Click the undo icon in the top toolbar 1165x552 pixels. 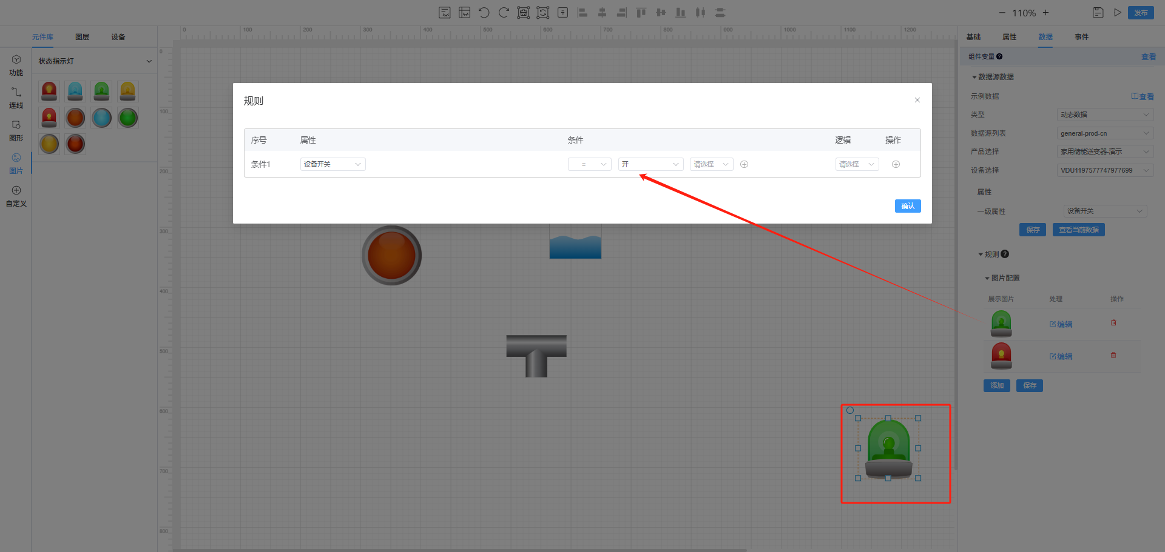(484, 13)
